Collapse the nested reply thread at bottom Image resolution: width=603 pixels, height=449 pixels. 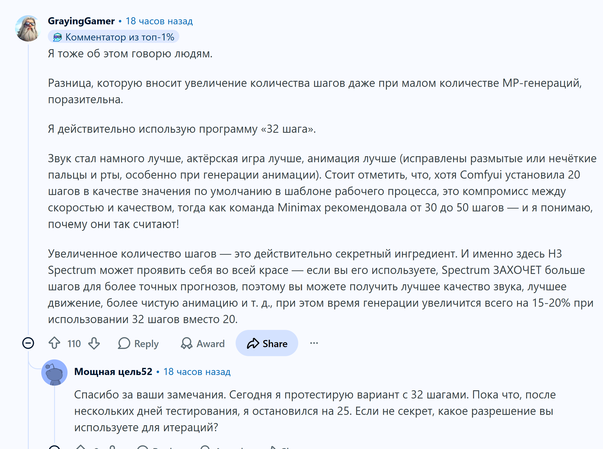(54, 447)
